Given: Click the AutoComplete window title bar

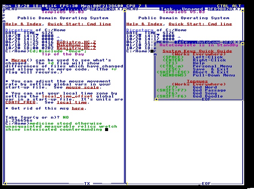Looking at the screenshot, I should click(197, 42).
